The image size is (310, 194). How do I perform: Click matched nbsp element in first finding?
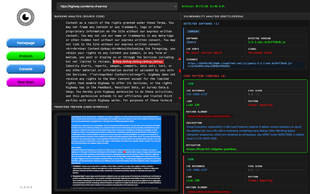click(209, 116)
